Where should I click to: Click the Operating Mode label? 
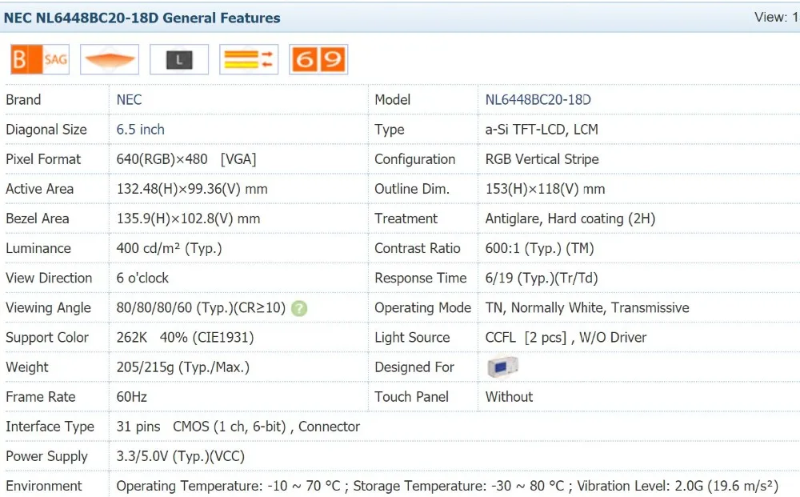tap(423, 307)
